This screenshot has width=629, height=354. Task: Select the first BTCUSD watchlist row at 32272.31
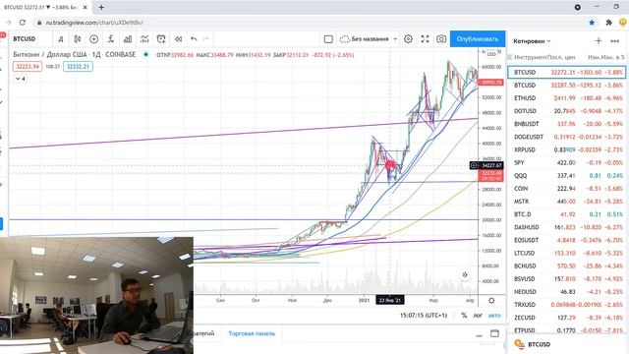(x=566, y=72)
